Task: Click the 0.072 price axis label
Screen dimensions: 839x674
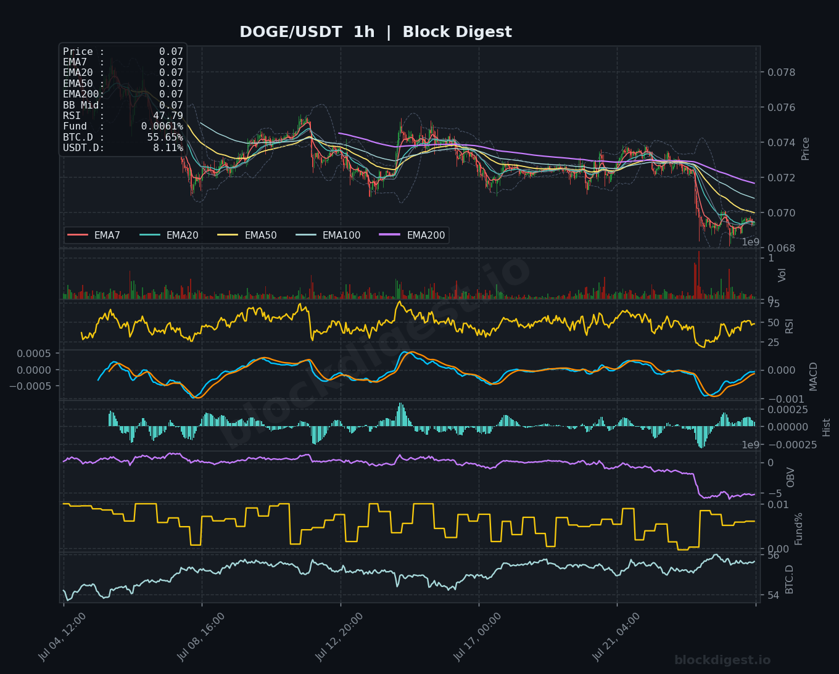Action: (781, 178)
